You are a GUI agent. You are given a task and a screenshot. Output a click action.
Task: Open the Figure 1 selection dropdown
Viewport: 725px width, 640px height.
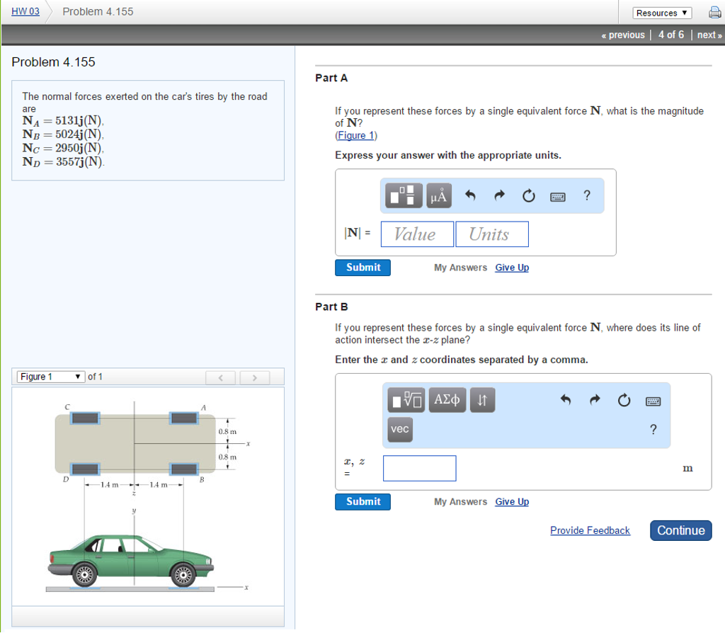point(50,377)
